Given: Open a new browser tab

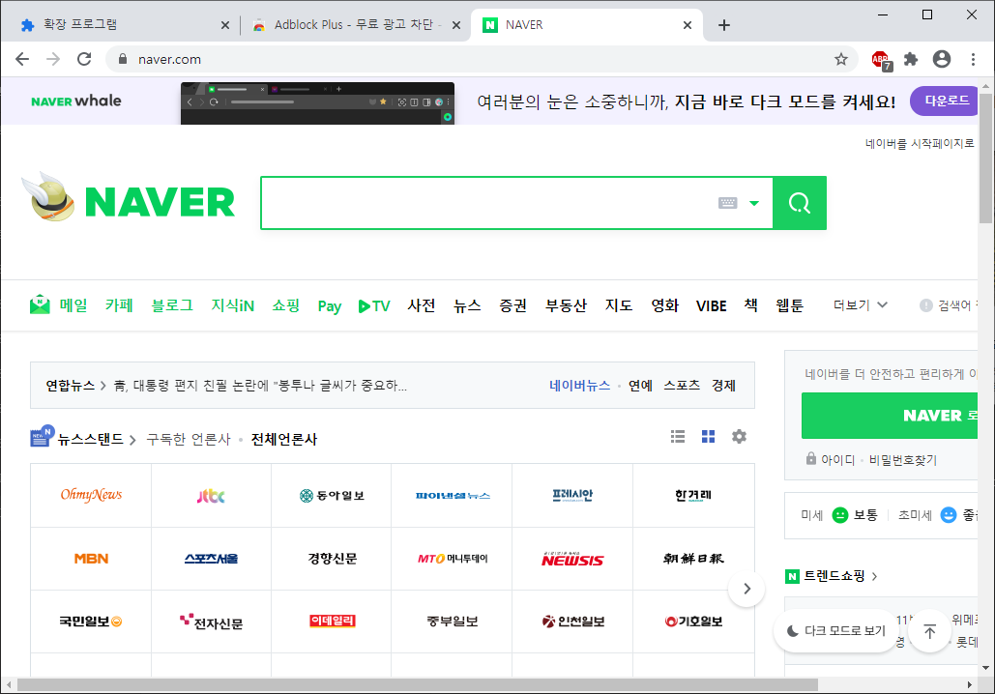Looking at the screenshot, I should 724,25.
